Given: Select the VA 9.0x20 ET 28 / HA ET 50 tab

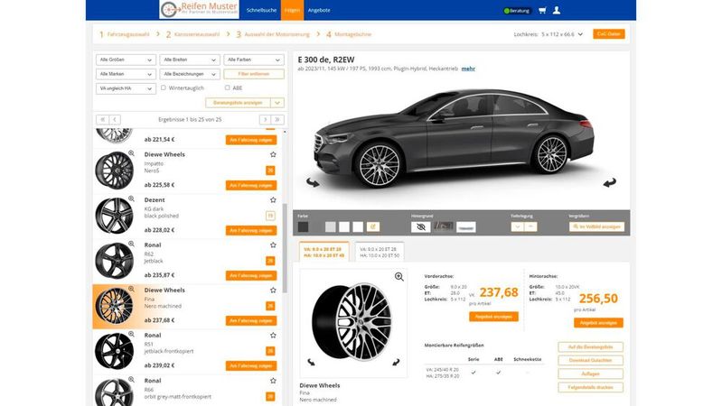Looking at the screenshot, I should click(380, 252).
